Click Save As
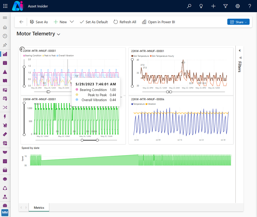Screen dimensions: 257x217 39,22
